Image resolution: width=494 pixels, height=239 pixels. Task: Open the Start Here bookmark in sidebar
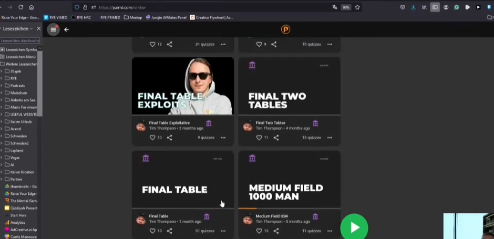(x=16, y=215)
